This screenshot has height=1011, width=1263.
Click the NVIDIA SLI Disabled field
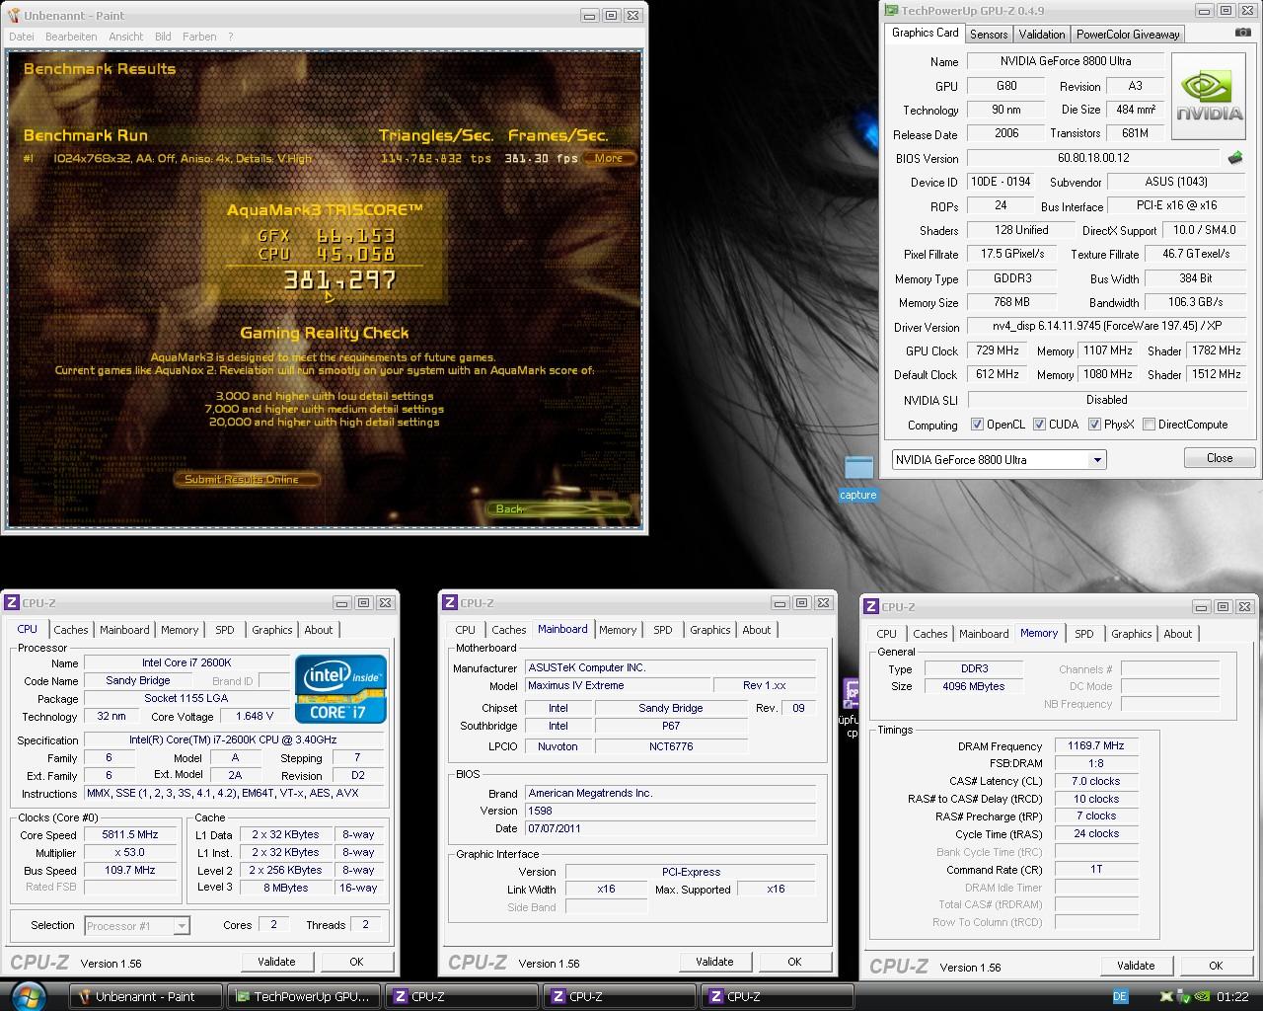[1107, 400]
